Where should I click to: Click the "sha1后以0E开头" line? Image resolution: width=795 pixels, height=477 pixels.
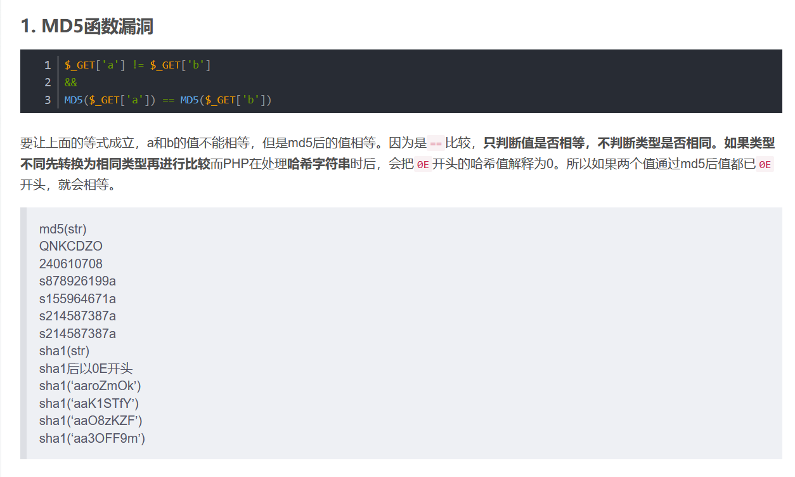coord(86,369)
